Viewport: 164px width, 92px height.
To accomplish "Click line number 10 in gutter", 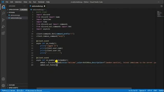I will coord(32,34).
